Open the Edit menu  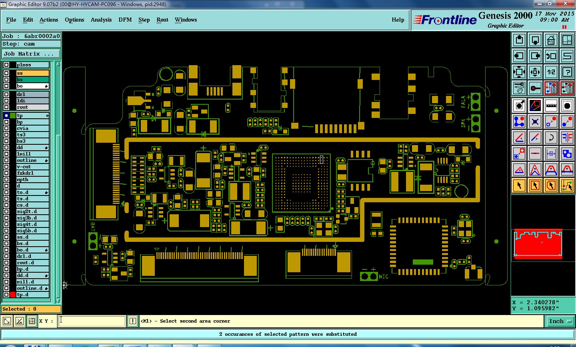[x=28, y=20]
